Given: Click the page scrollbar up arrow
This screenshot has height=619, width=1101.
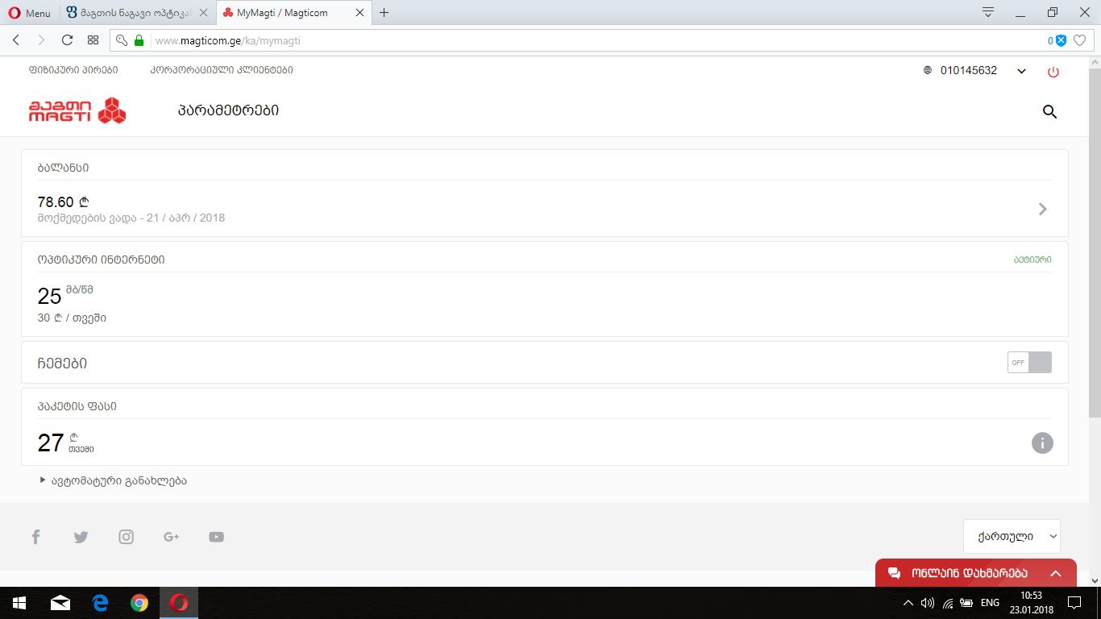Looking at the screenshot, I should coord(1095,63).
